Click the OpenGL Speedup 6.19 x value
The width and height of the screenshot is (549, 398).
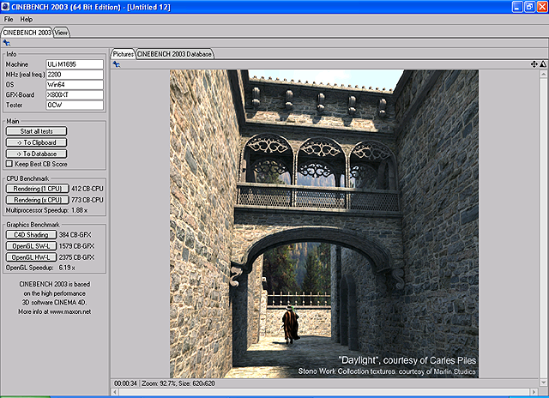click(x=67, y=268)
